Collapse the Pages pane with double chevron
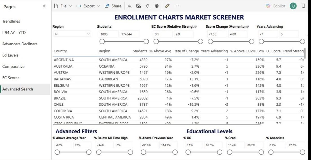This screenshot has width=311, height=160. 44,6
